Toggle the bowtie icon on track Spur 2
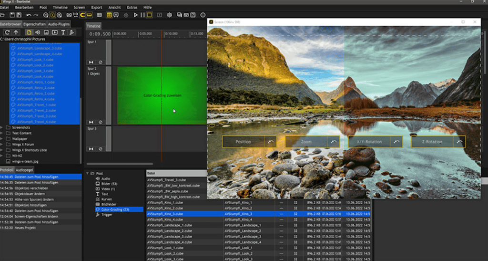The width and height of the screenshot is (488, 261). click(x=91, y=122)
